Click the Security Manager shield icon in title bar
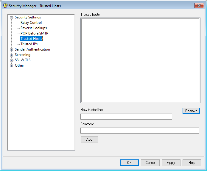The width and height of the screenshot is (207, 171). click(5, 6)
